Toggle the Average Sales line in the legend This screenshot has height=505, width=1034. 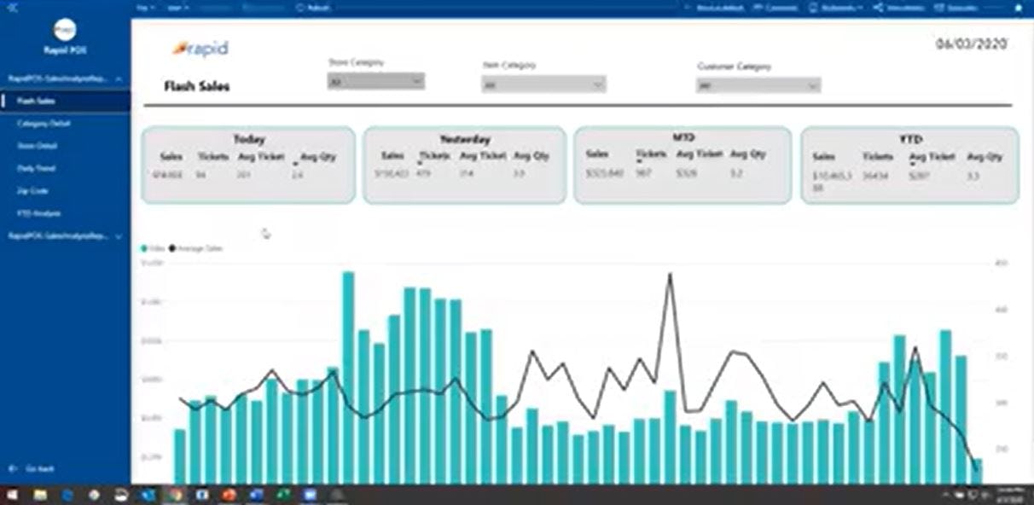click(195, 248)
